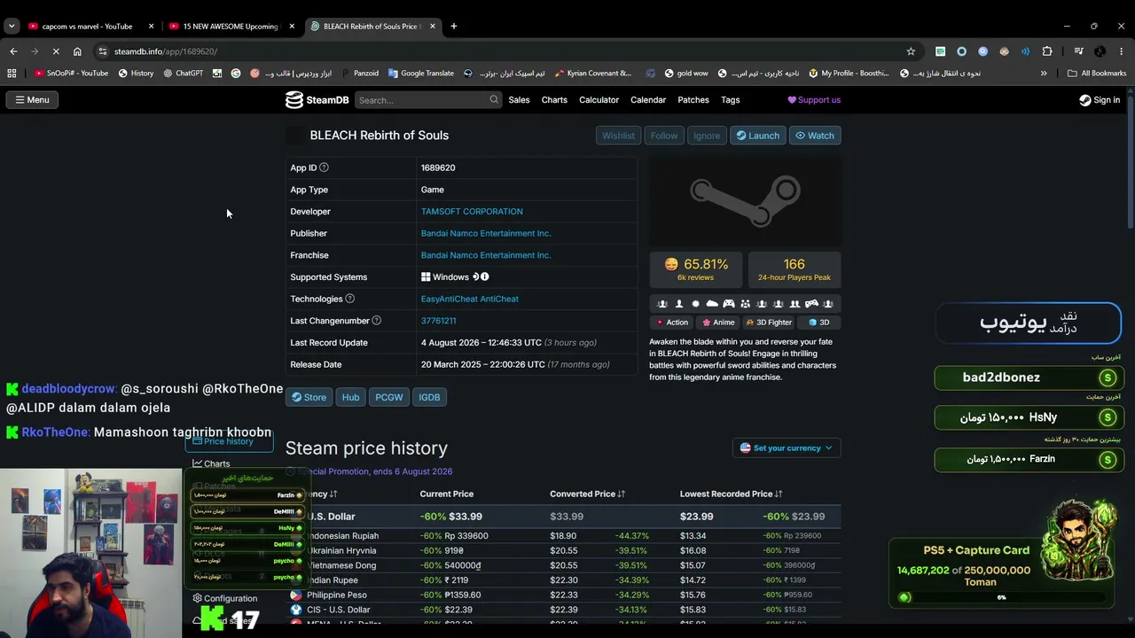Open the tab search dropdown arrow
The width and height of the screenshot is (1135, 638).
tap(12, 27)
